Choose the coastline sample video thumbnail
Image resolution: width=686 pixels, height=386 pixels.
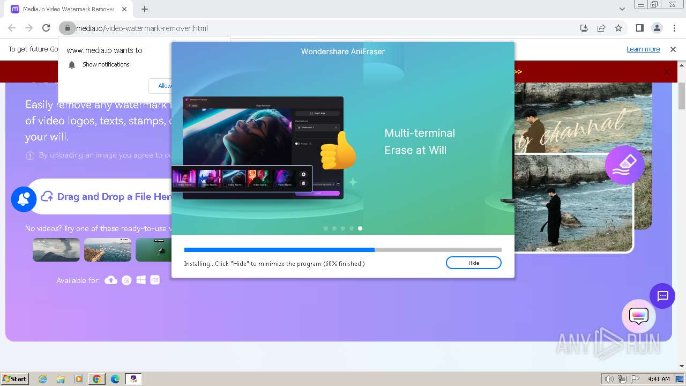pos(108,250)
